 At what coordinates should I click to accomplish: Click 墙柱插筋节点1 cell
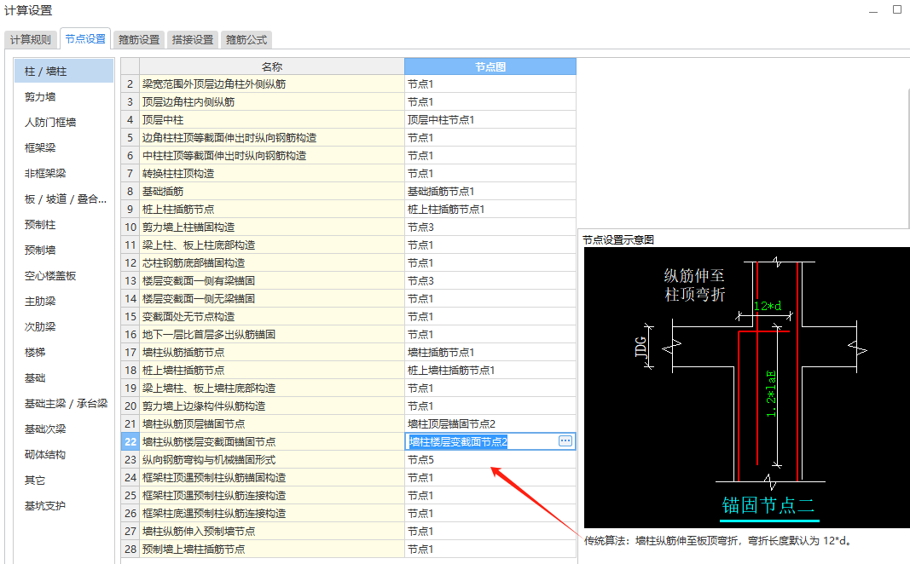point(490,353)
